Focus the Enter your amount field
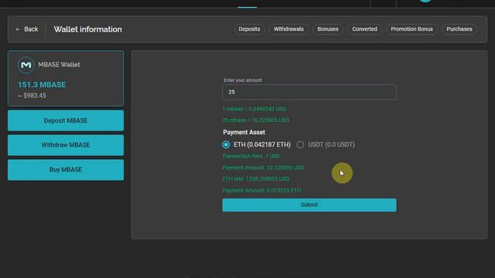The height and width of the screenshot is (278, 495). click(309, 92)
